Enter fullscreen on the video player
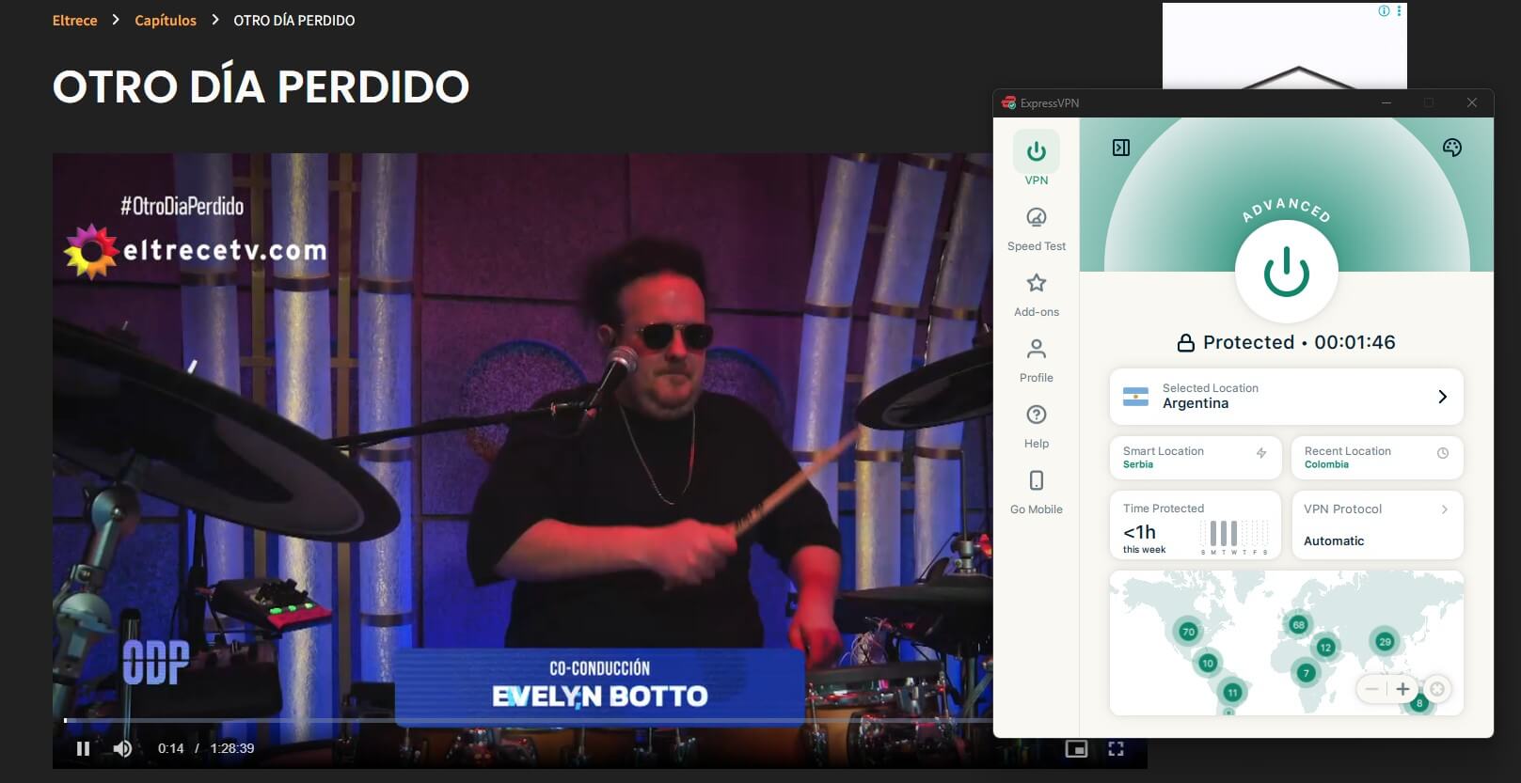This screenshot has width=1521, height=783. point(1117,748)
